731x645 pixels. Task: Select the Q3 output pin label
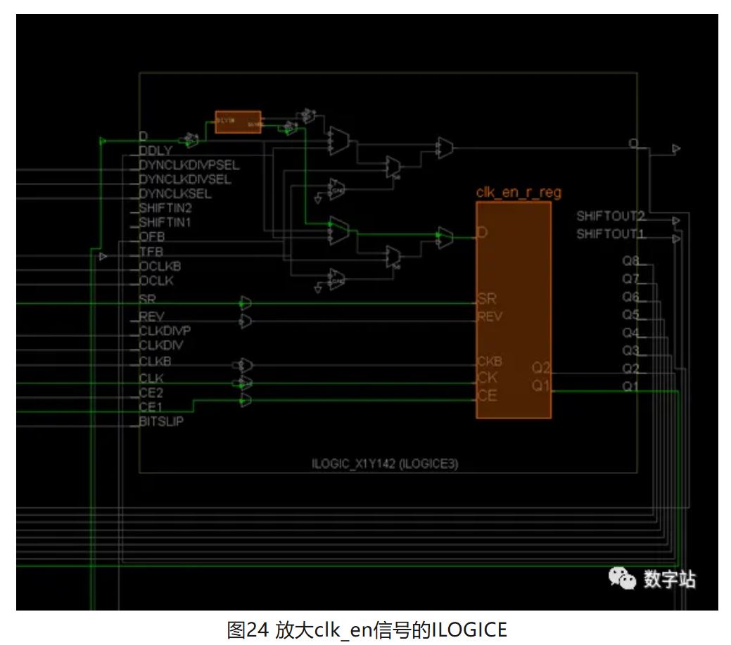click(x=631, y=350)
